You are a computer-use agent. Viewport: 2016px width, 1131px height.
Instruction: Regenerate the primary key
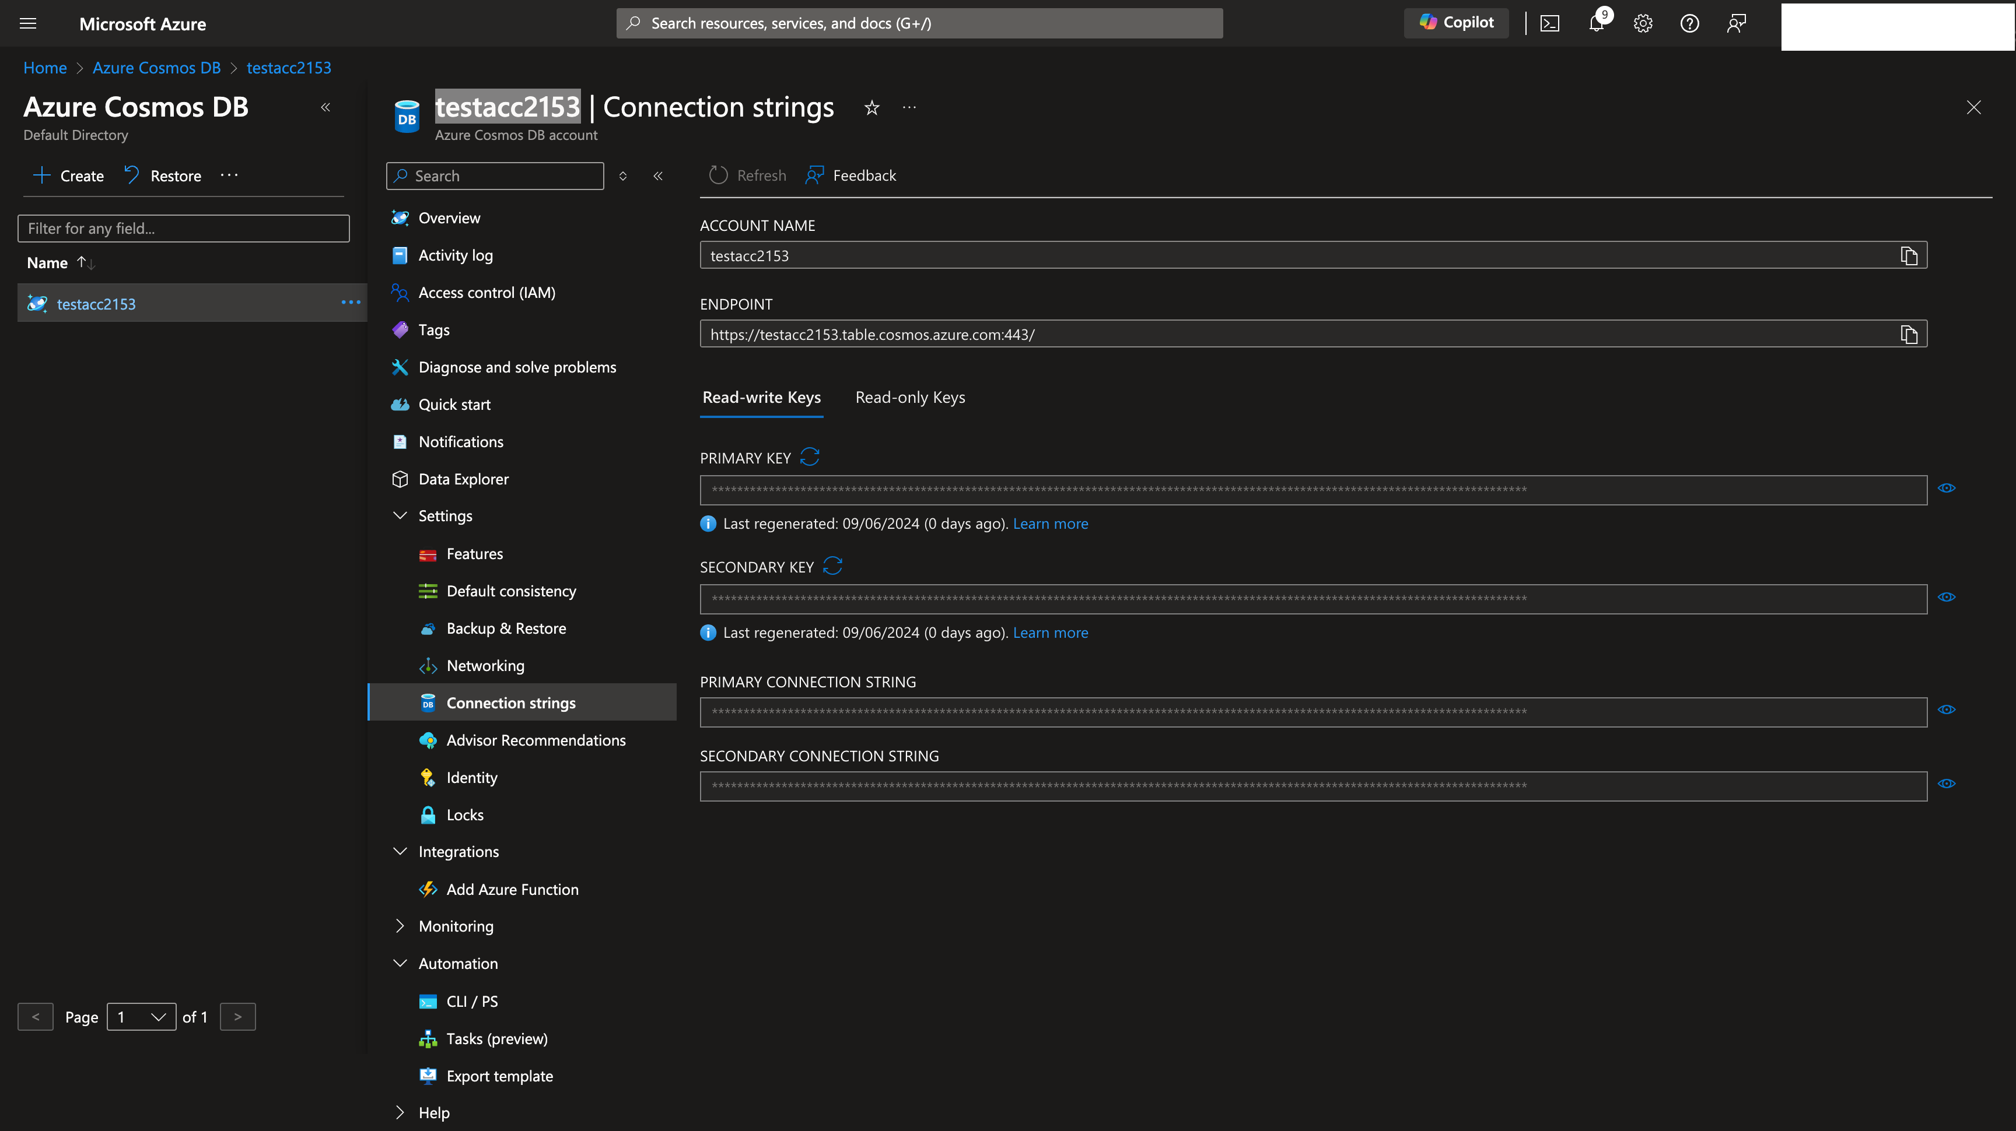click(x=810, y=457)
